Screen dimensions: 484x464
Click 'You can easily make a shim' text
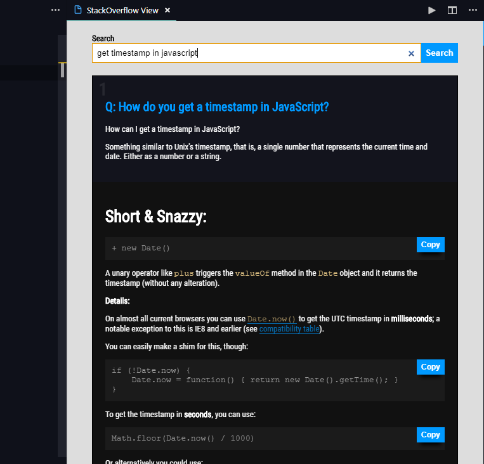pos(176,347)
